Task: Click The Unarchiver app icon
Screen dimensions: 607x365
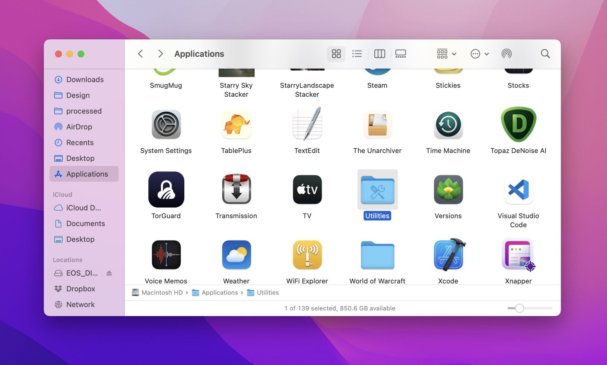Action: [377, 125]
